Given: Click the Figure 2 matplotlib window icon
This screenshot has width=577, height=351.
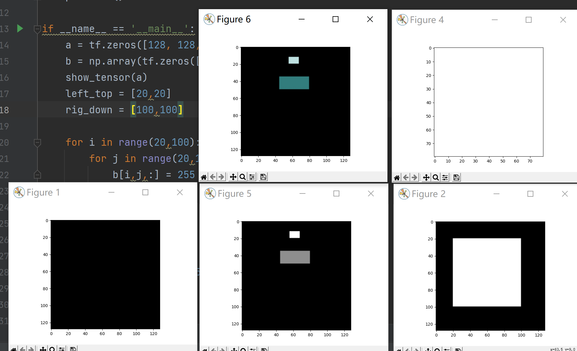Looking at the screenshot, I should click(x=404, y=194).
